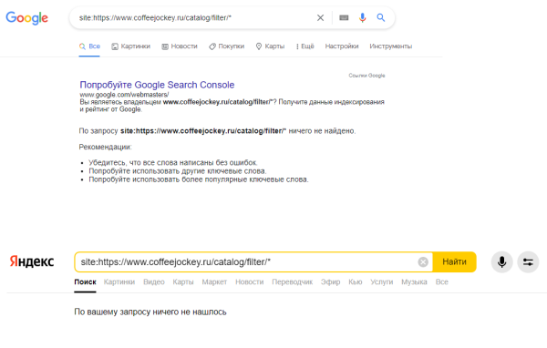Open Yandex 'Карты' tab
This screenshot has width=547, height=348.
tap(183, 282)
